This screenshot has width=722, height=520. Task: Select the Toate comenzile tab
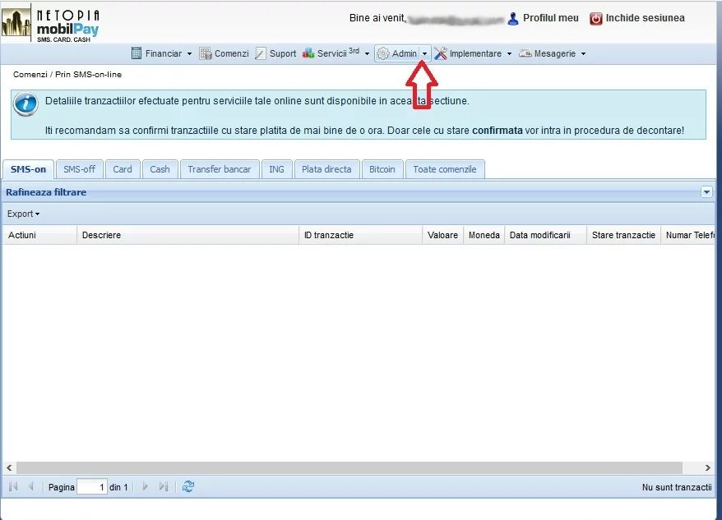[x=444, y=169]
